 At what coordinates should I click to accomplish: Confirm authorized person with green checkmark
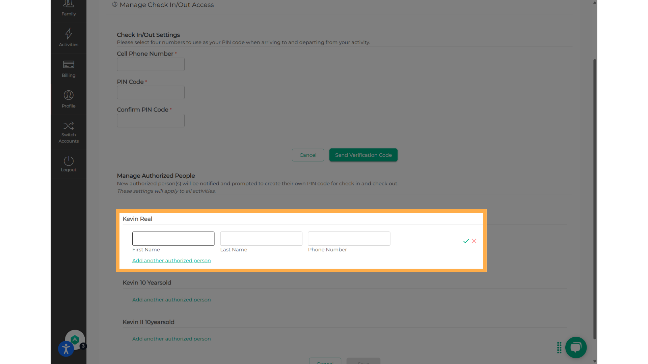point(466,241)
